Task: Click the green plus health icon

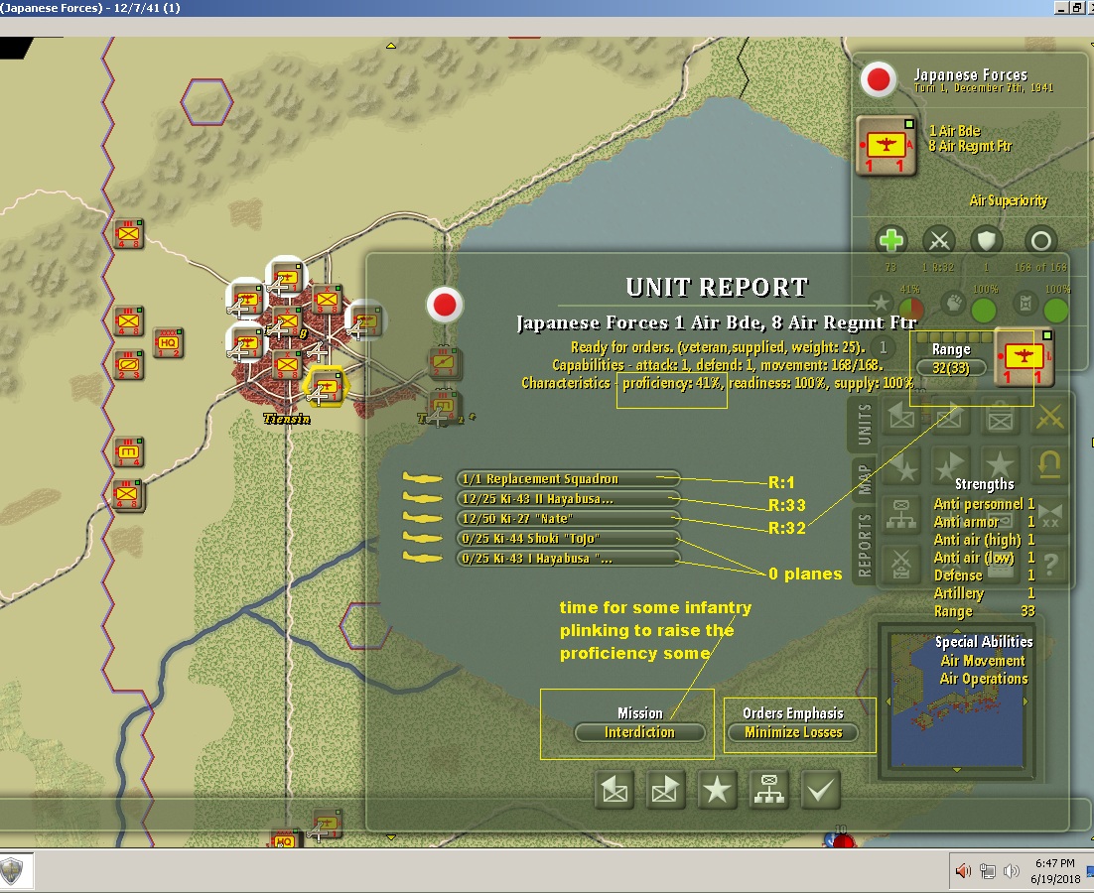Action: [890, 241]
